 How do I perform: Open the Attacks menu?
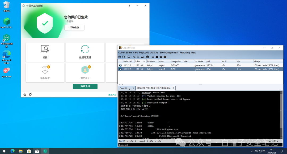coord(154,53)
